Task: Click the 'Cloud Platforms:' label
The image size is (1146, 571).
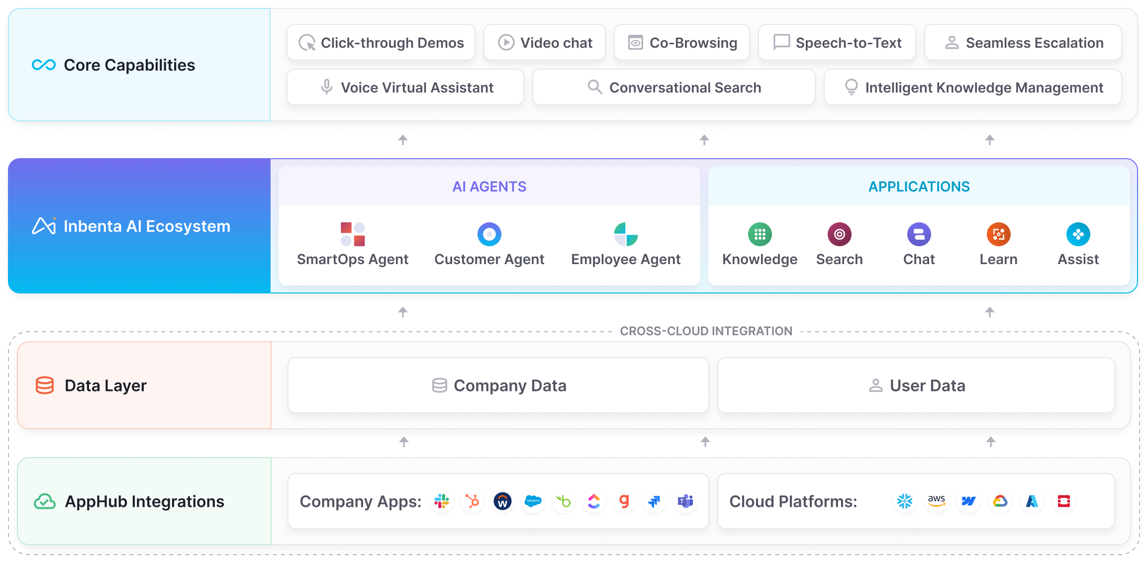Action: click(x=793, y=501)
